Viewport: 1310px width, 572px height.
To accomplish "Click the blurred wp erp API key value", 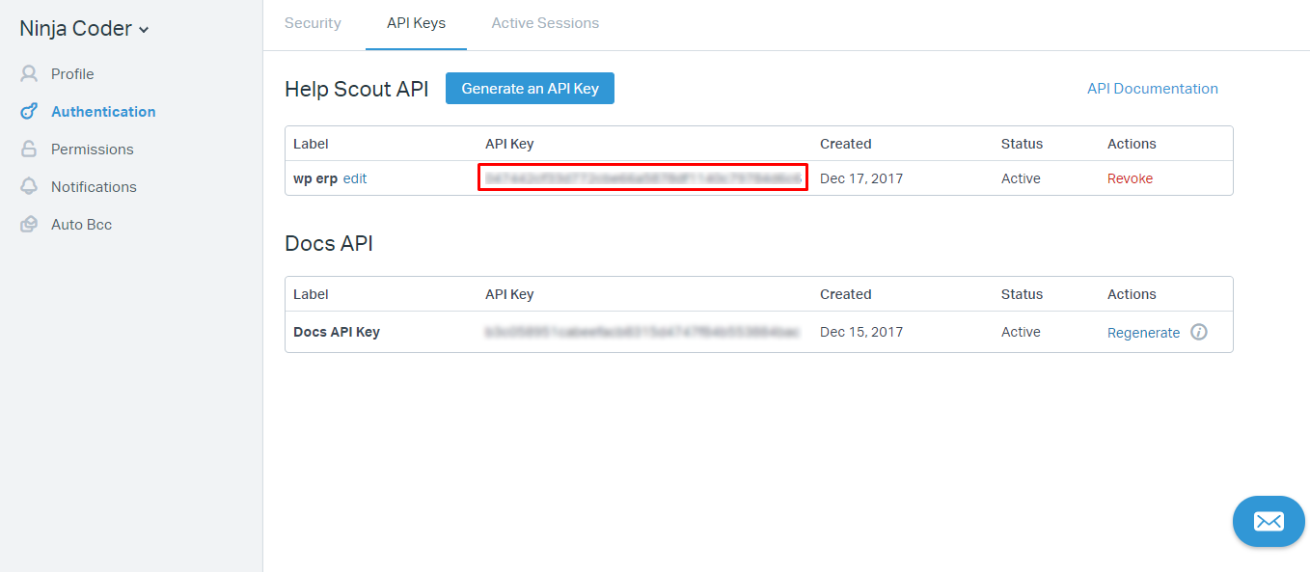I will pos(642,178).
